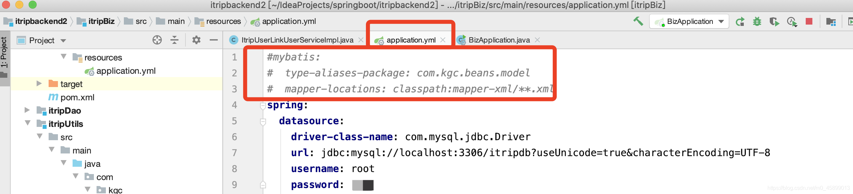Click the username value root

pos(363,169)
